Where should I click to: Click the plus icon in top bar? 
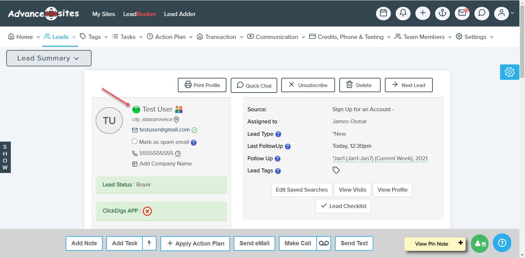coord(423,13)
